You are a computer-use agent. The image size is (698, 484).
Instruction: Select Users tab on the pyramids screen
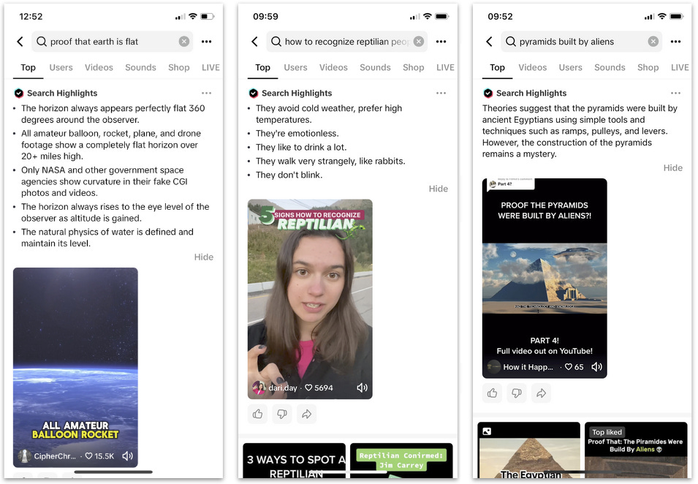point(571,67)
